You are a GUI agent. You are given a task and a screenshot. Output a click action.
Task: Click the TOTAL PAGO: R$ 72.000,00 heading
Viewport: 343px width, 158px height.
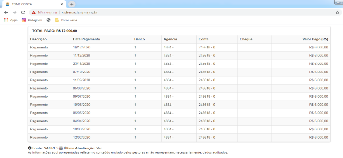pyautogui.click(x=55, y=31)
